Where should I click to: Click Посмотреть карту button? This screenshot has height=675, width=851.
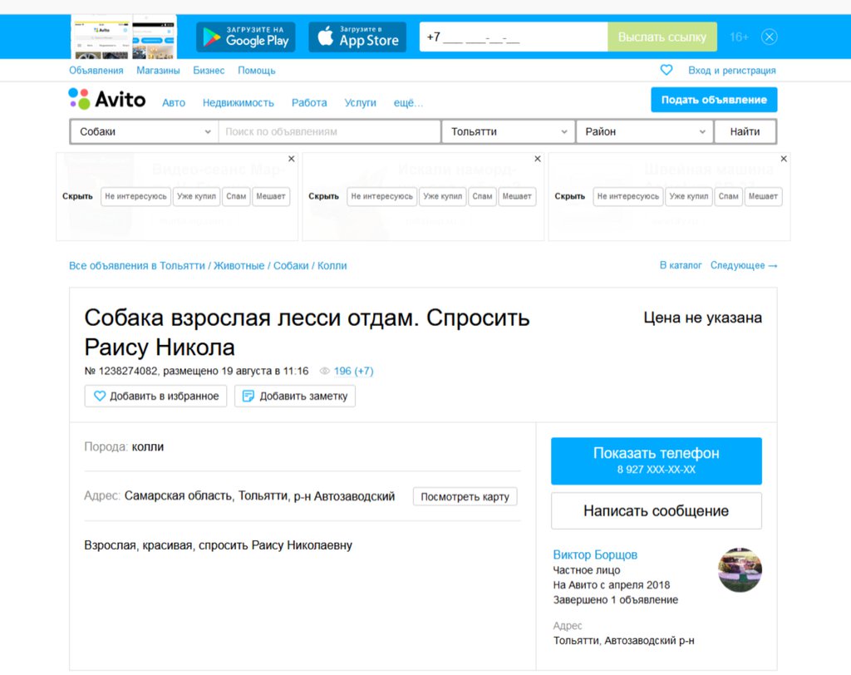(465, 496)
